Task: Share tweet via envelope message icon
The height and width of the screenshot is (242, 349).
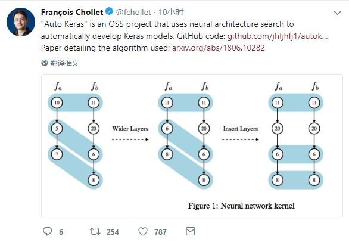Action: pyautogui.click(x=191, y=231)
